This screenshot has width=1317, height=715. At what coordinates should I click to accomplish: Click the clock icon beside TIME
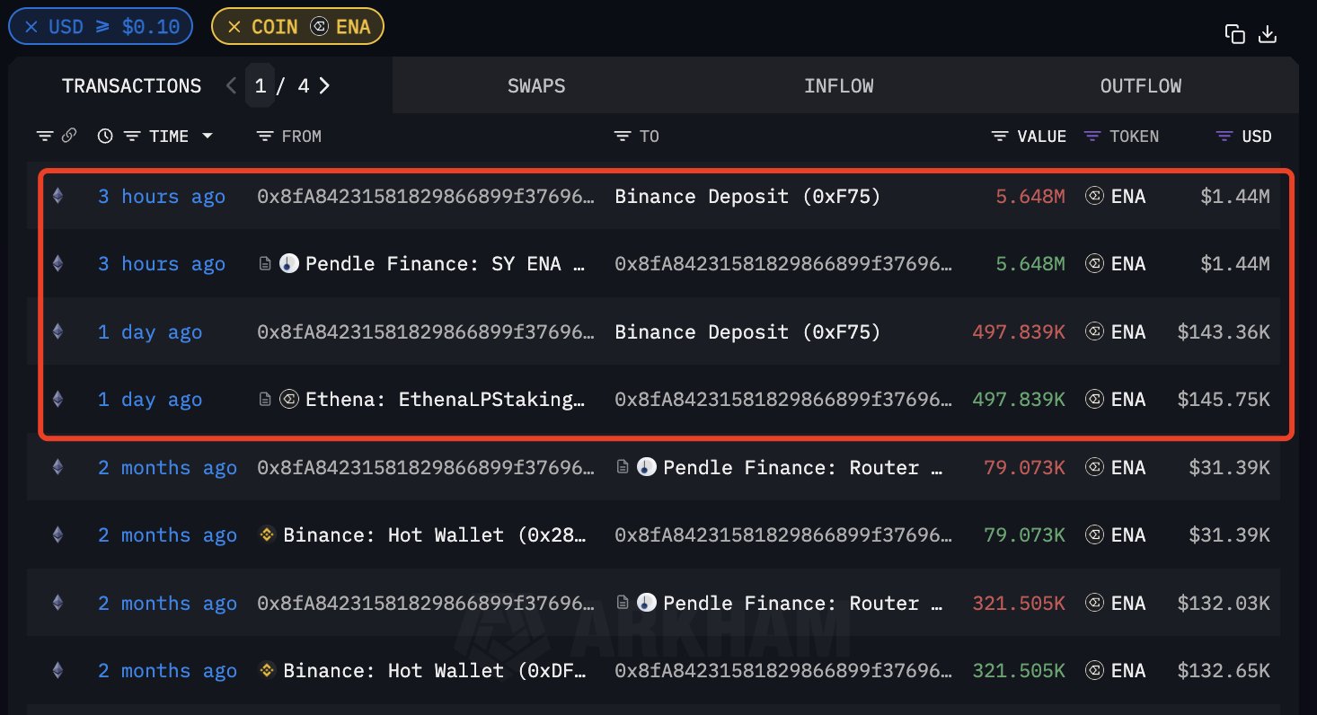(105, 137)
